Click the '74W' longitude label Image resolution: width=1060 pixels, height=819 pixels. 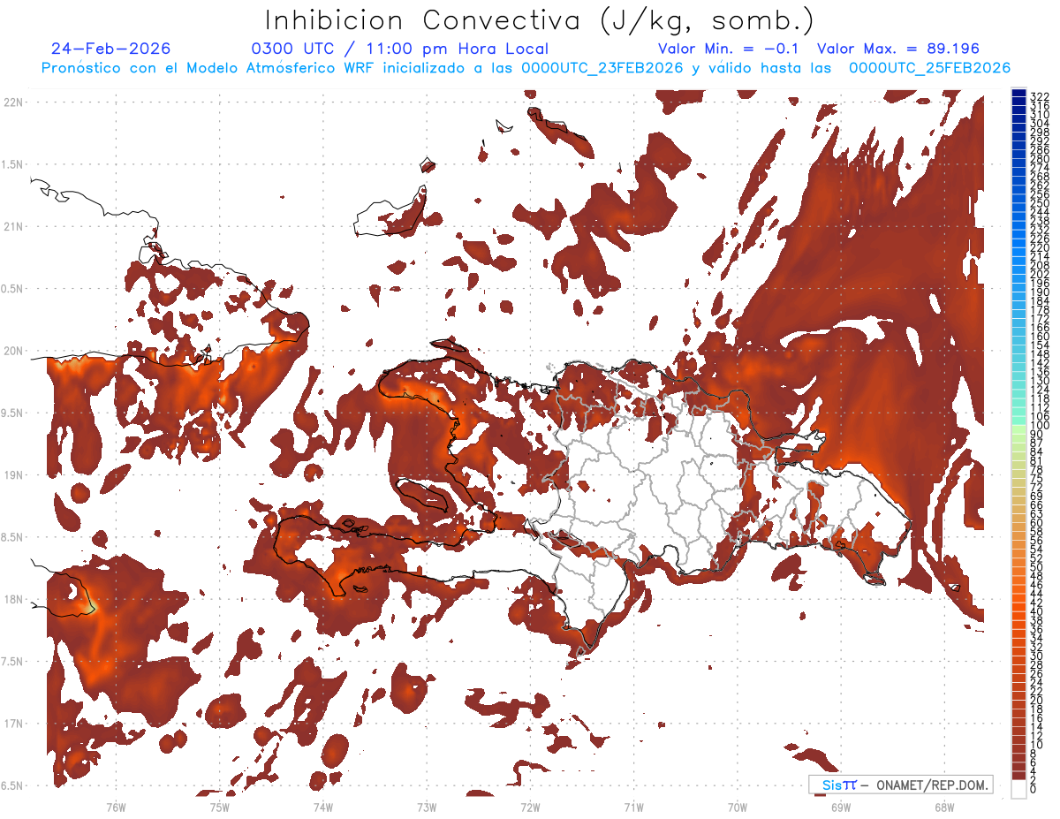322,808
